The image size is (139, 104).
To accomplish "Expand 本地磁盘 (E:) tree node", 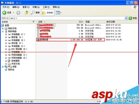I will 6,40.
